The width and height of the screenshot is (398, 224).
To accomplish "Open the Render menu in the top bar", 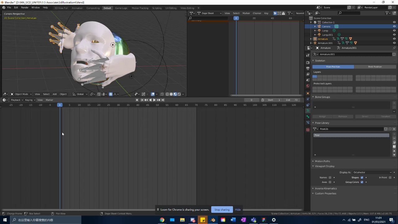I will pyautogui.click(x=25, y=7).
